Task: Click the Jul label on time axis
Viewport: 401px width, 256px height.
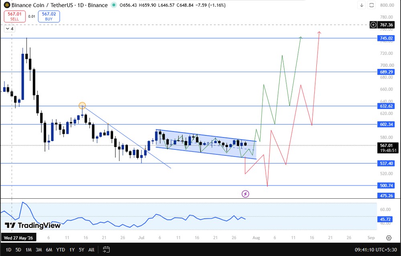Action: (141, 238)
